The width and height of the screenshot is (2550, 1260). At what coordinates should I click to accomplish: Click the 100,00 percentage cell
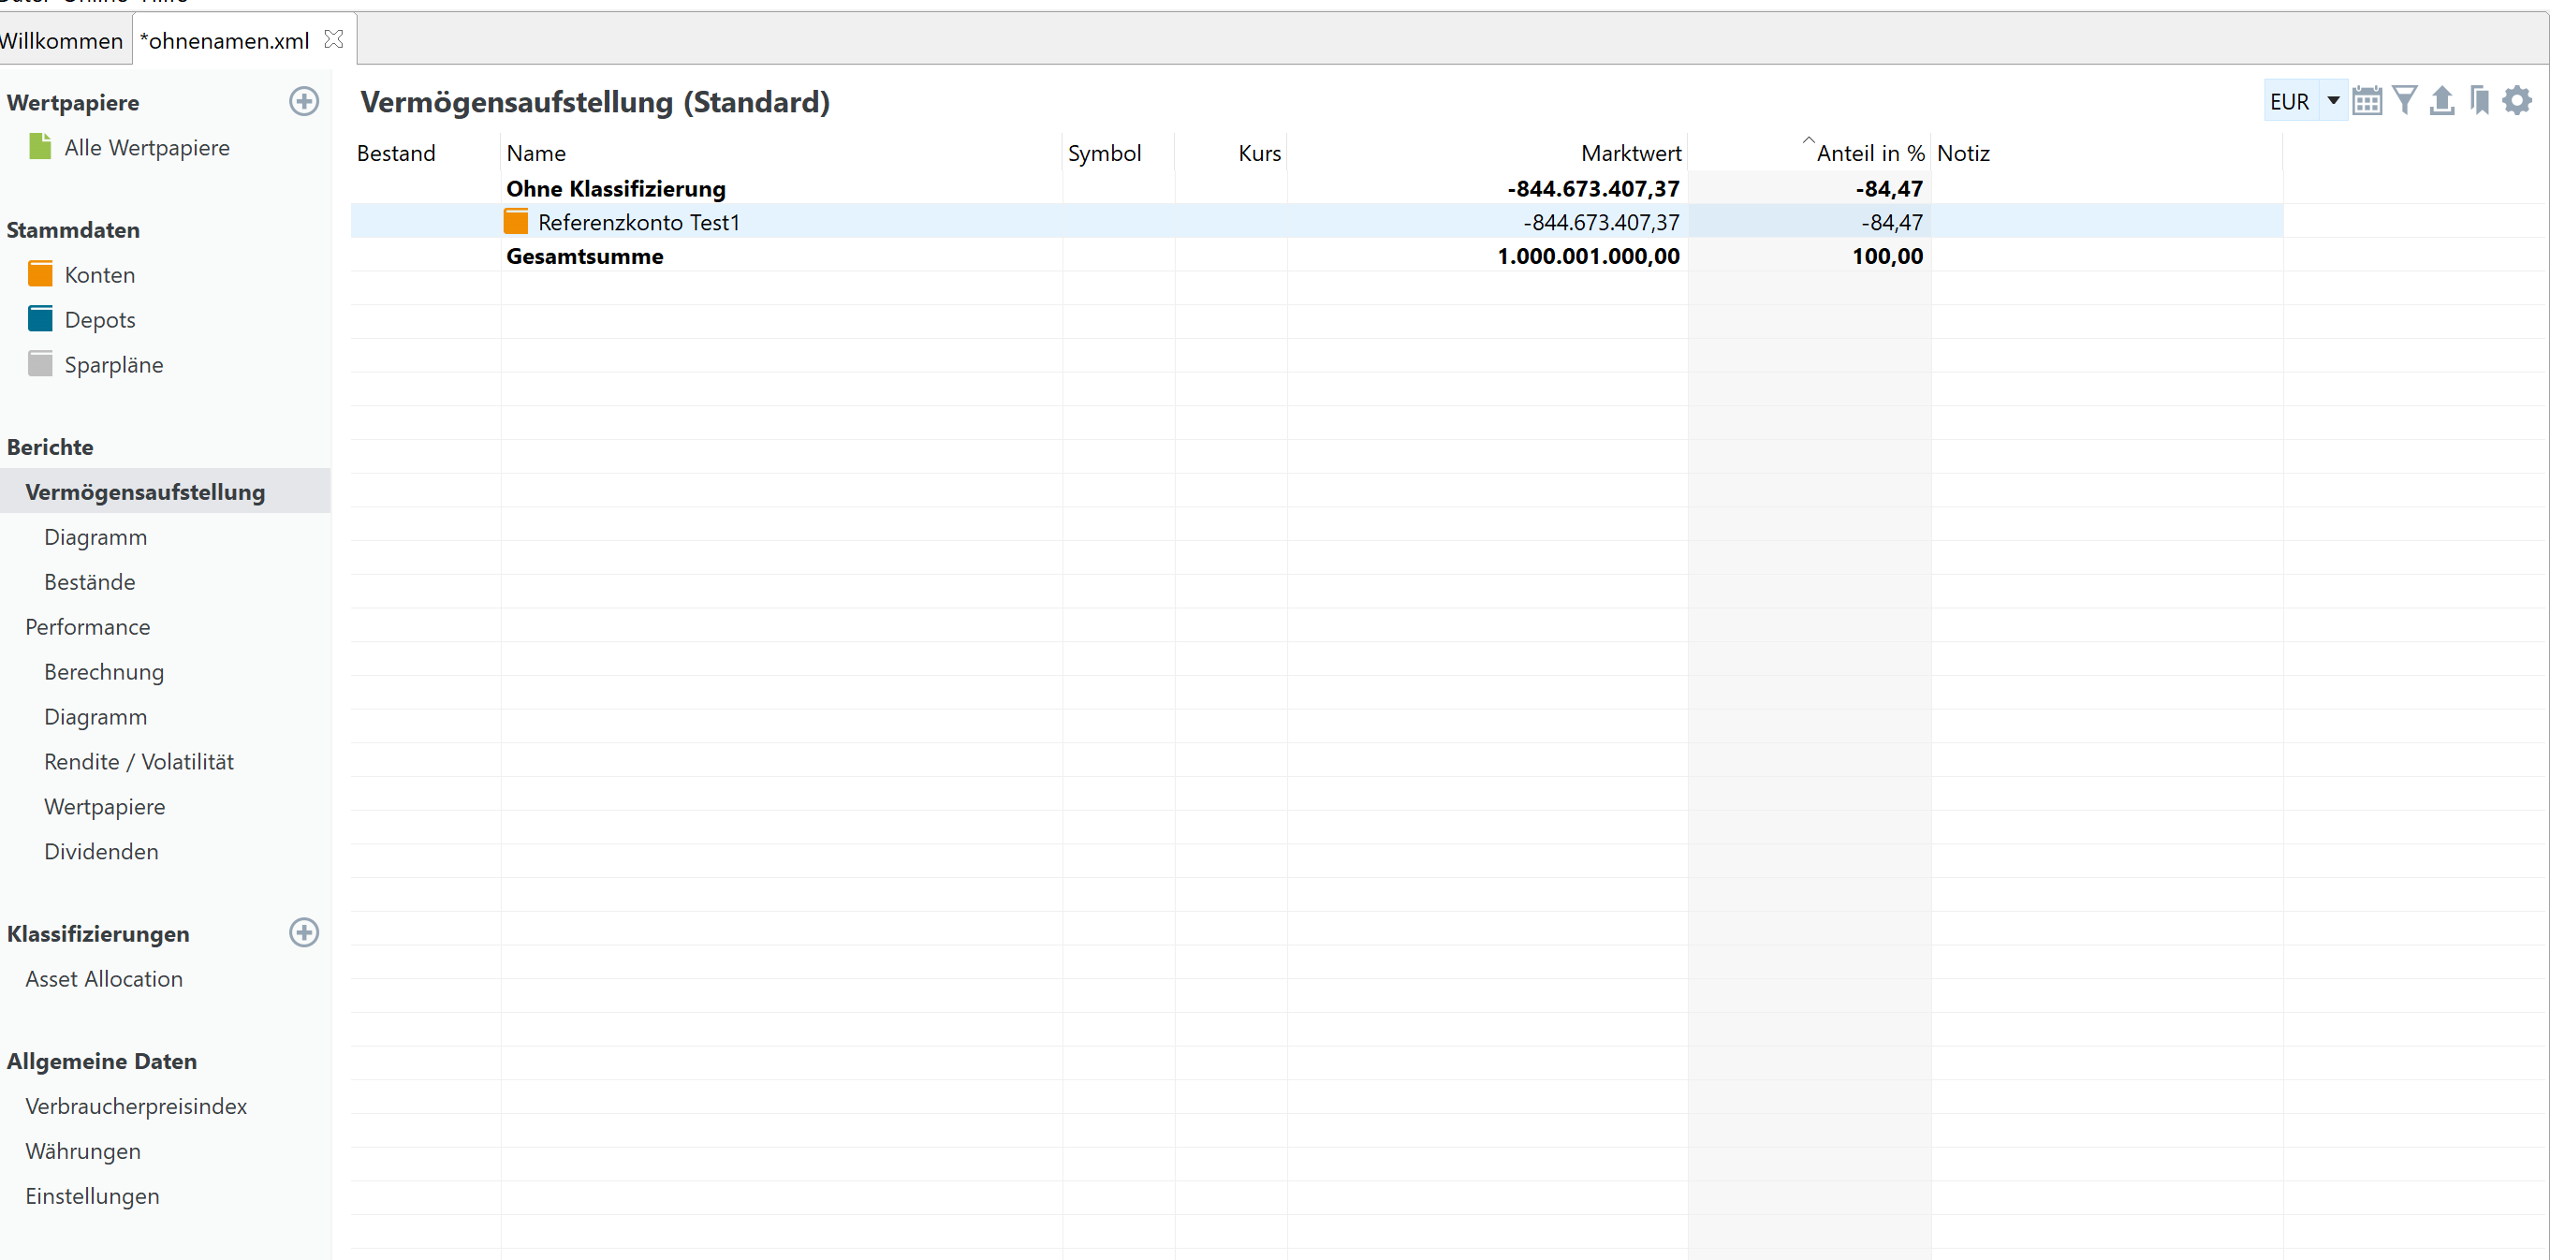[x=1888, y=256]
